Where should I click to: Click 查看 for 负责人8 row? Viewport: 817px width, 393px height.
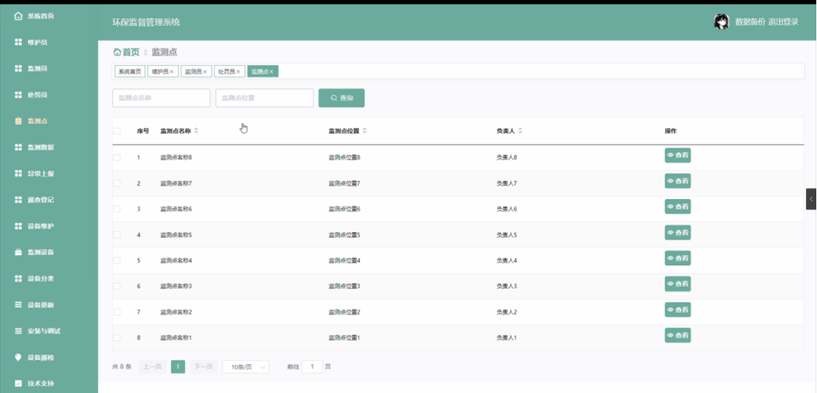[x=678, y=156]
